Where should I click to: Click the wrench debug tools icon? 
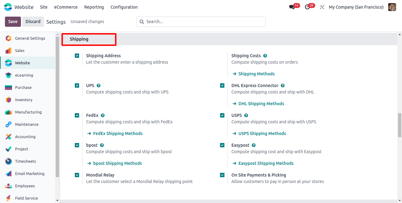[322, 7]
